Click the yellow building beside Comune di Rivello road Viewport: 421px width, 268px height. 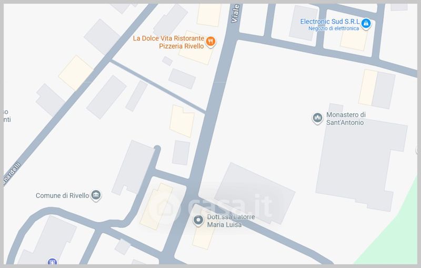(x=156, y=206)
